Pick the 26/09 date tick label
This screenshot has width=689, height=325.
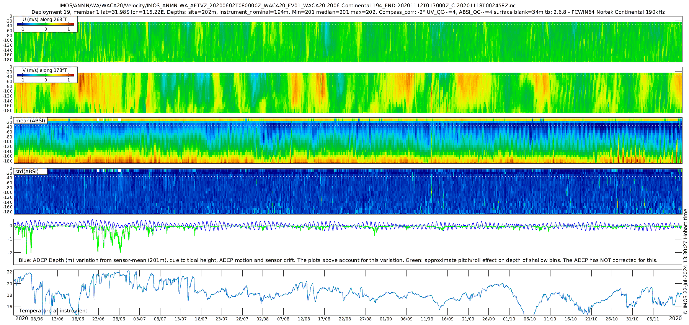point(488,319)
